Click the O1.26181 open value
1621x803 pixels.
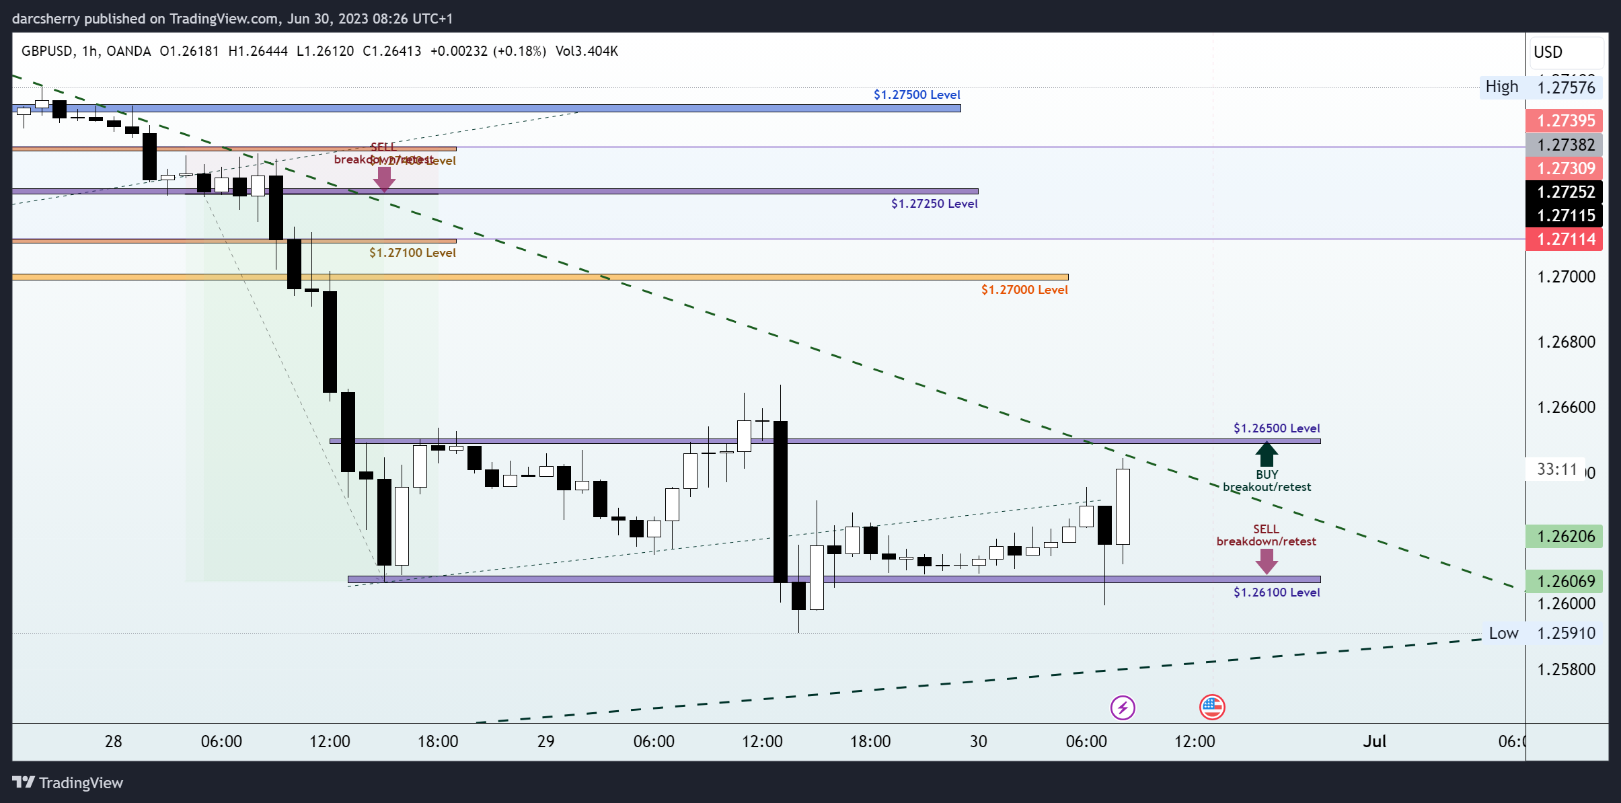point(189,51)
